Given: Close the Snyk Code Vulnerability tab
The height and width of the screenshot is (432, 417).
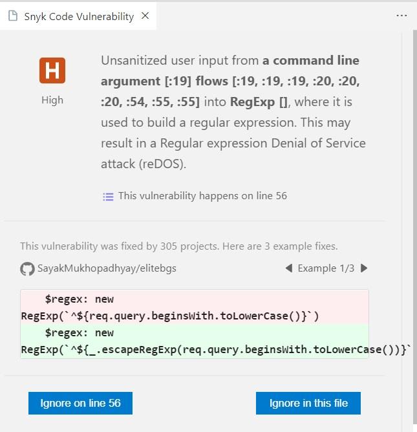Looking at the screenshot, I should (x=145, y=16).
